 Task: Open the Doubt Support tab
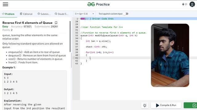point(62,14)
